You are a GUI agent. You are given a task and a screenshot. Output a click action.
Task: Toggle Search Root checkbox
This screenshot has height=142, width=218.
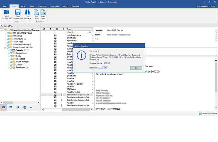click(x=8, y=41)
